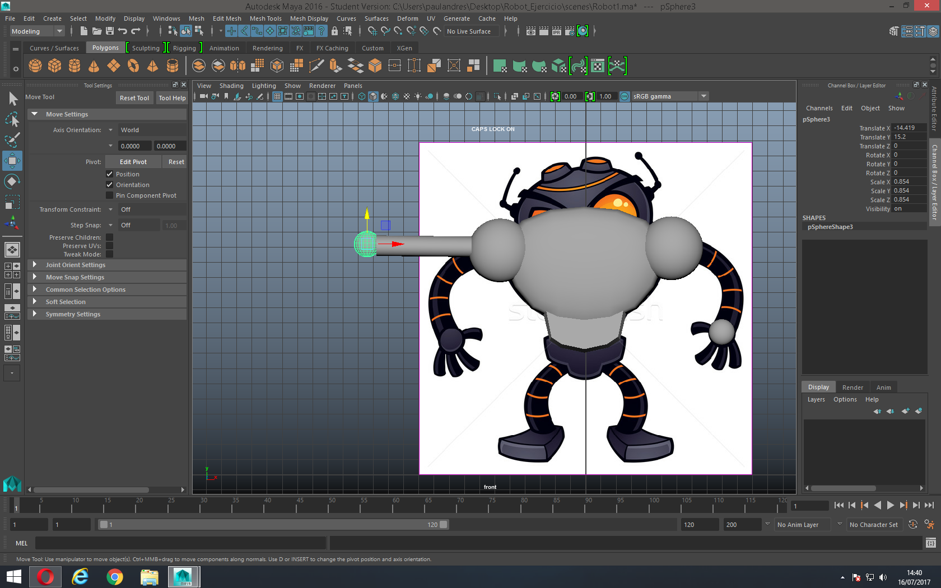Open the Transform Constraint dropdown
Viewport: 941px width, 588px height.
point(151,209)
